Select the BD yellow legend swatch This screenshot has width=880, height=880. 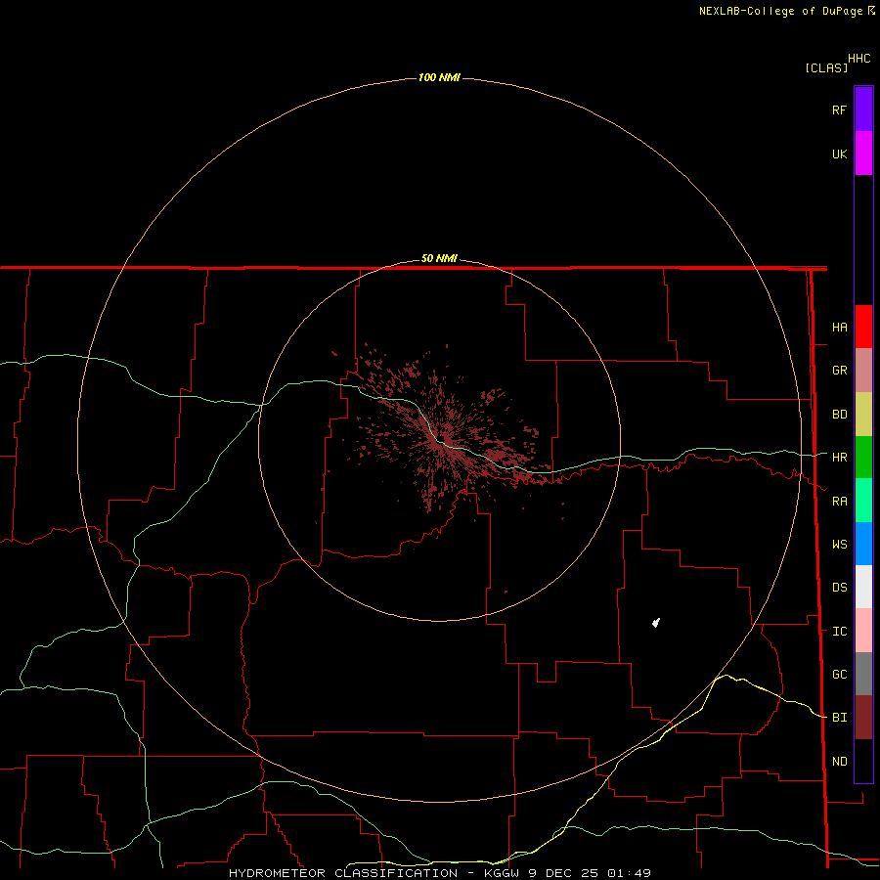point(863,415)
